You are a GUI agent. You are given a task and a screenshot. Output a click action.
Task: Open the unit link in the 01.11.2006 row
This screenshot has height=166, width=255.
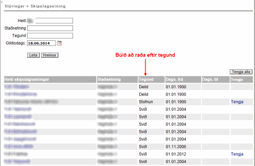pyautogui.click(x=19, y=146)
